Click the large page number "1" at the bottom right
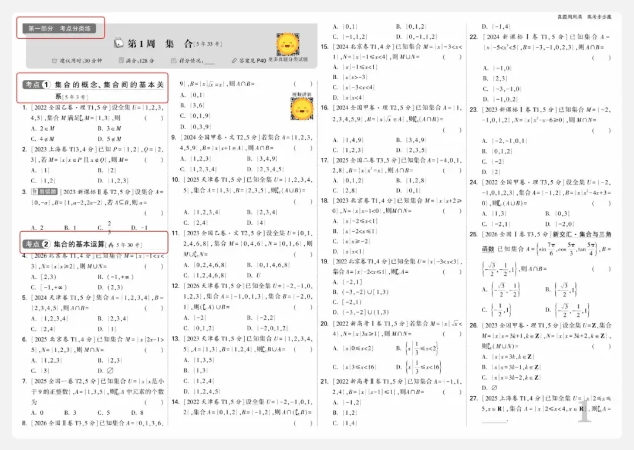This screenshot has width=634, height=450. click(584, 411)
